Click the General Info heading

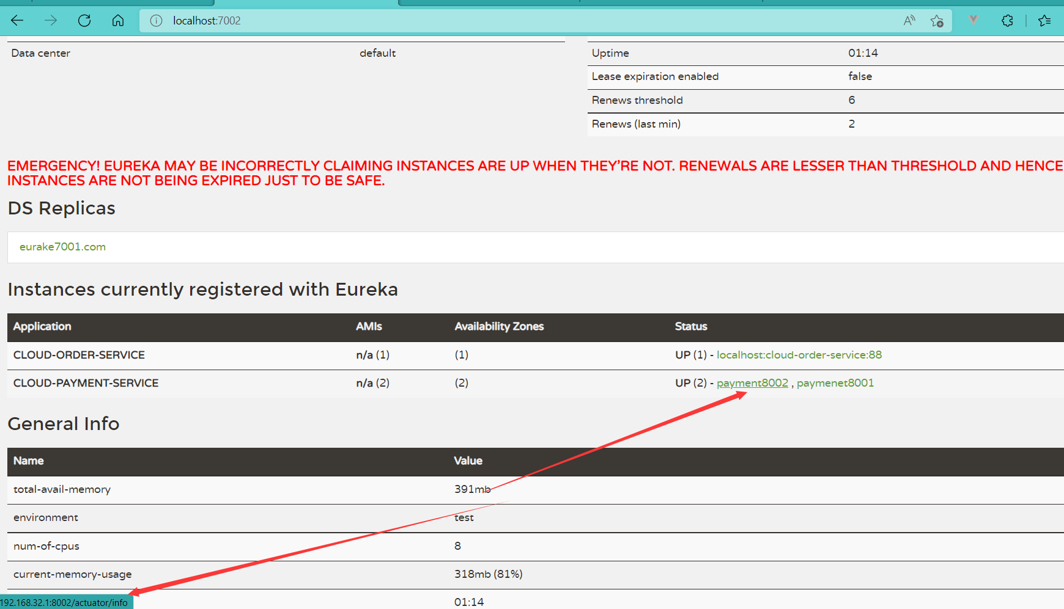tap(64, 423)
